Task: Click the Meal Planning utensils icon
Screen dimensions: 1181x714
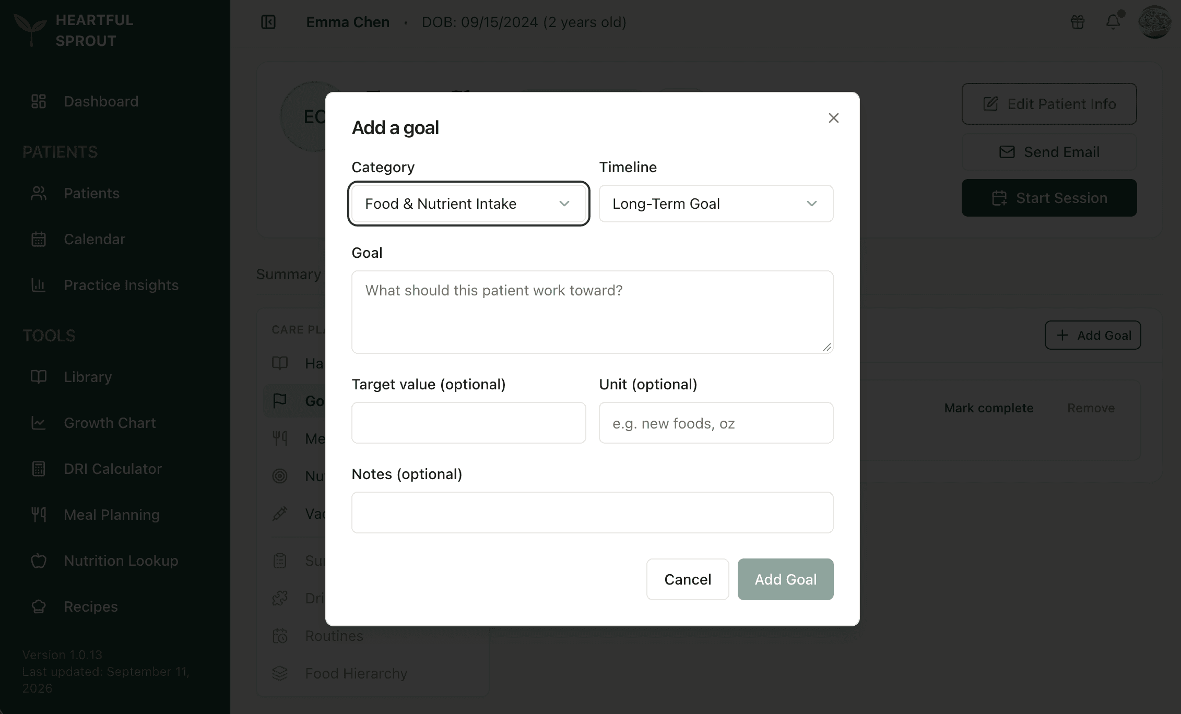Action: 39,515
